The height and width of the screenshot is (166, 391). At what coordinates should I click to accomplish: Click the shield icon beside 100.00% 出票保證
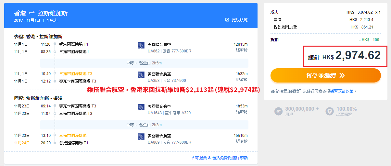(330, 111)
